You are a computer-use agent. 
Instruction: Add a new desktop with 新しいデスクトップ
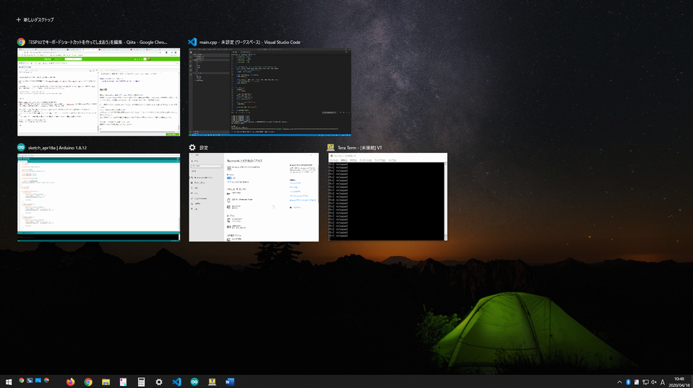pyautogui.click(x=35, y=20)
